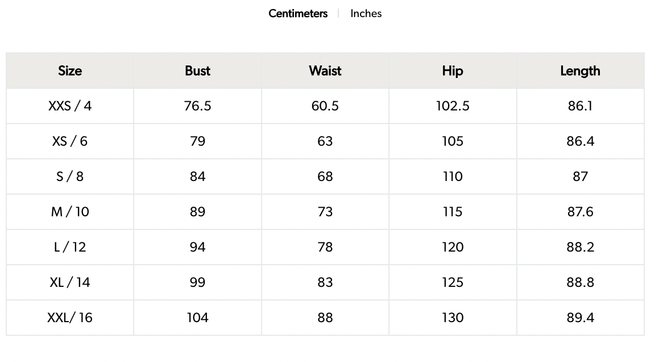Click the Length column header

580,71
